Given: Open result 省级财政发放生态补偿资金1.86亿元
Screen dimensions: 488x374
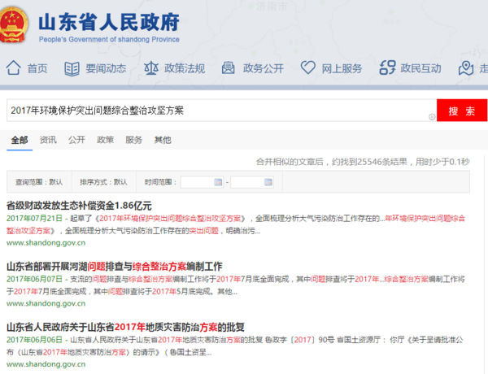Looking at the screenshot, I should [79, 206].
